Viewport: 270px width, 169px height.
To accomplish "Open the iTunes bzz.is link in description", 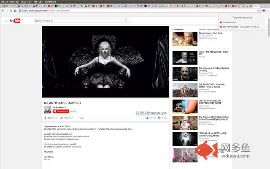I will 84,129.
